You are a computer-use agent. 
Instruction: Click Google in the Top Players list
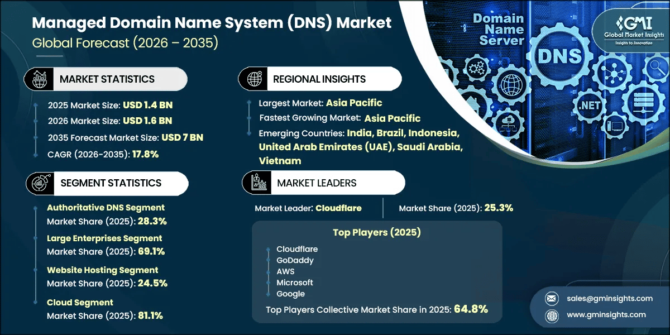pos(290,294)
